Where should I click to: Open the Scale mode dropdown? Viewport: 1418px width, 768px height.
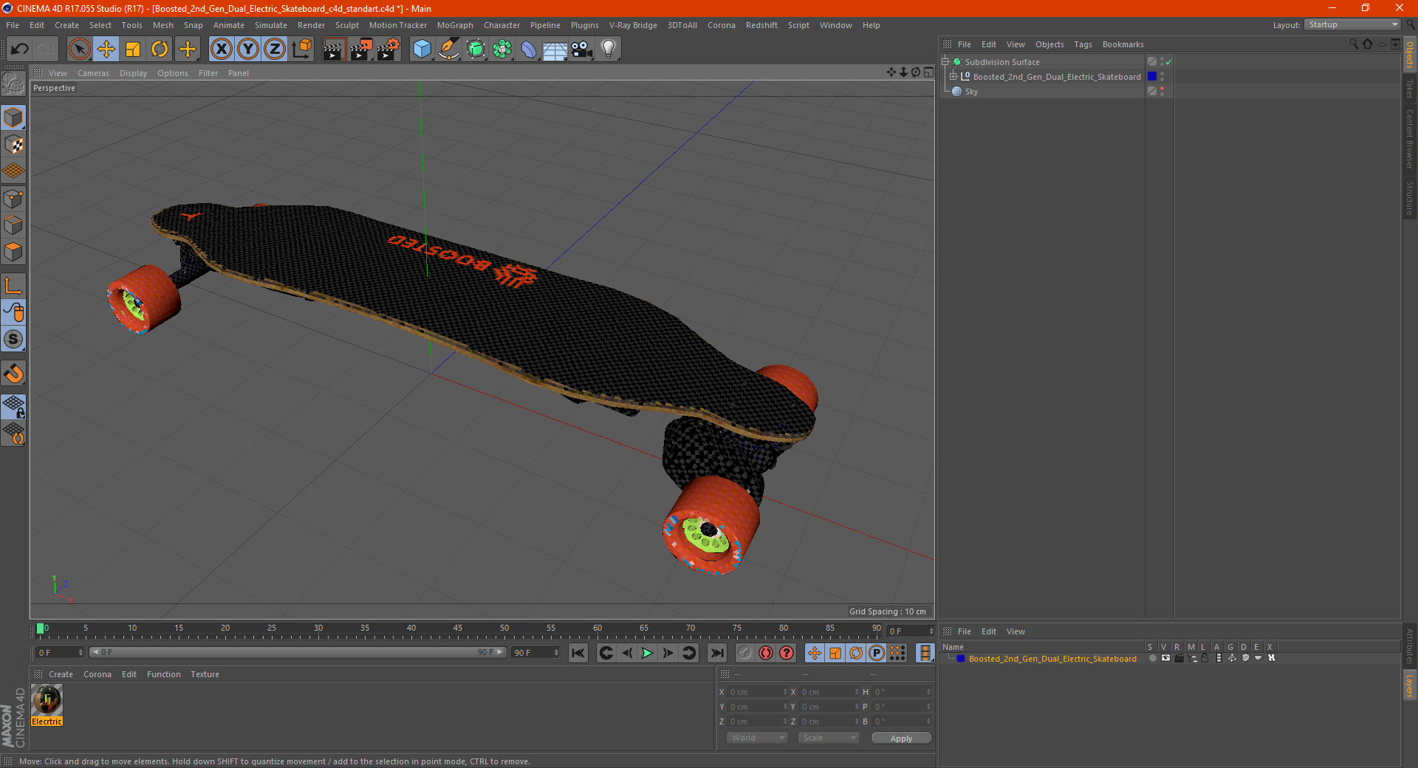coord(829,738)
